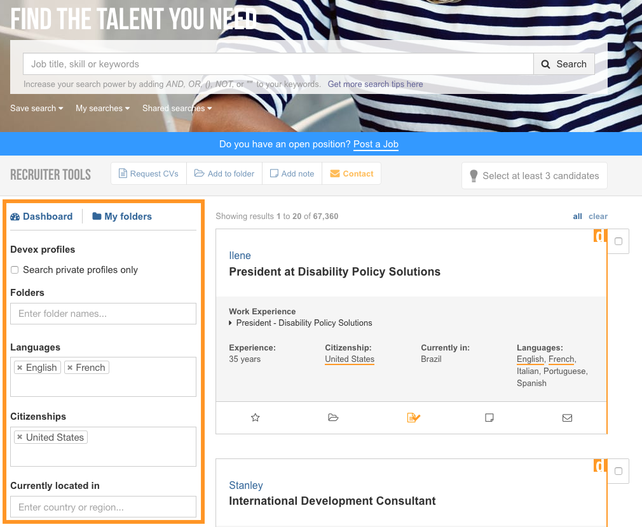The width and height of the screenshot is (642, 527).
Task: Click the envelope icon on Ilene's card
Action: (567, 417)
